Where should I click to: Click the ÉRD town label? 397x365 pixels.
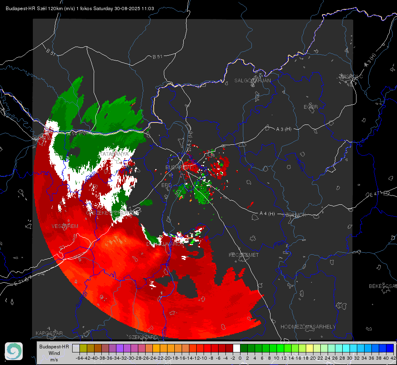point(166,185)
